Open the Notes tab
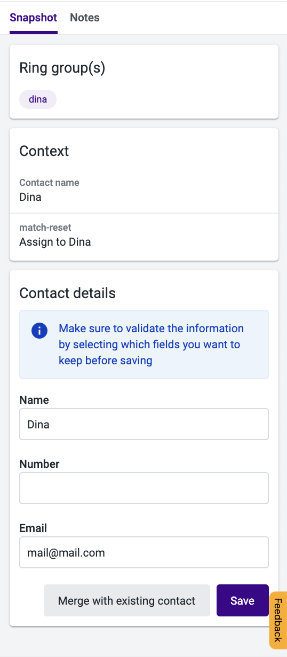 click(x=85, y=18)
